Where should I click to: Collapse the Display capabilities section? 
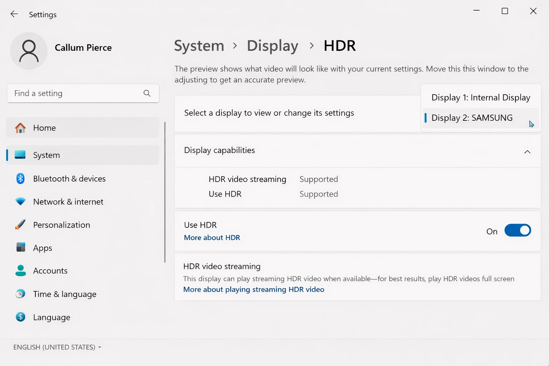[527, 152]
